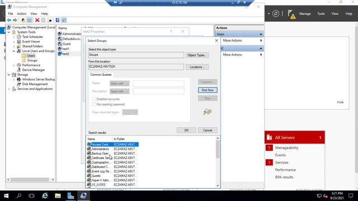The width and height of the screenshot is (358, 201).
Task: Select Windows Server Backup in the tree
Action: click(x=39, y=79)
